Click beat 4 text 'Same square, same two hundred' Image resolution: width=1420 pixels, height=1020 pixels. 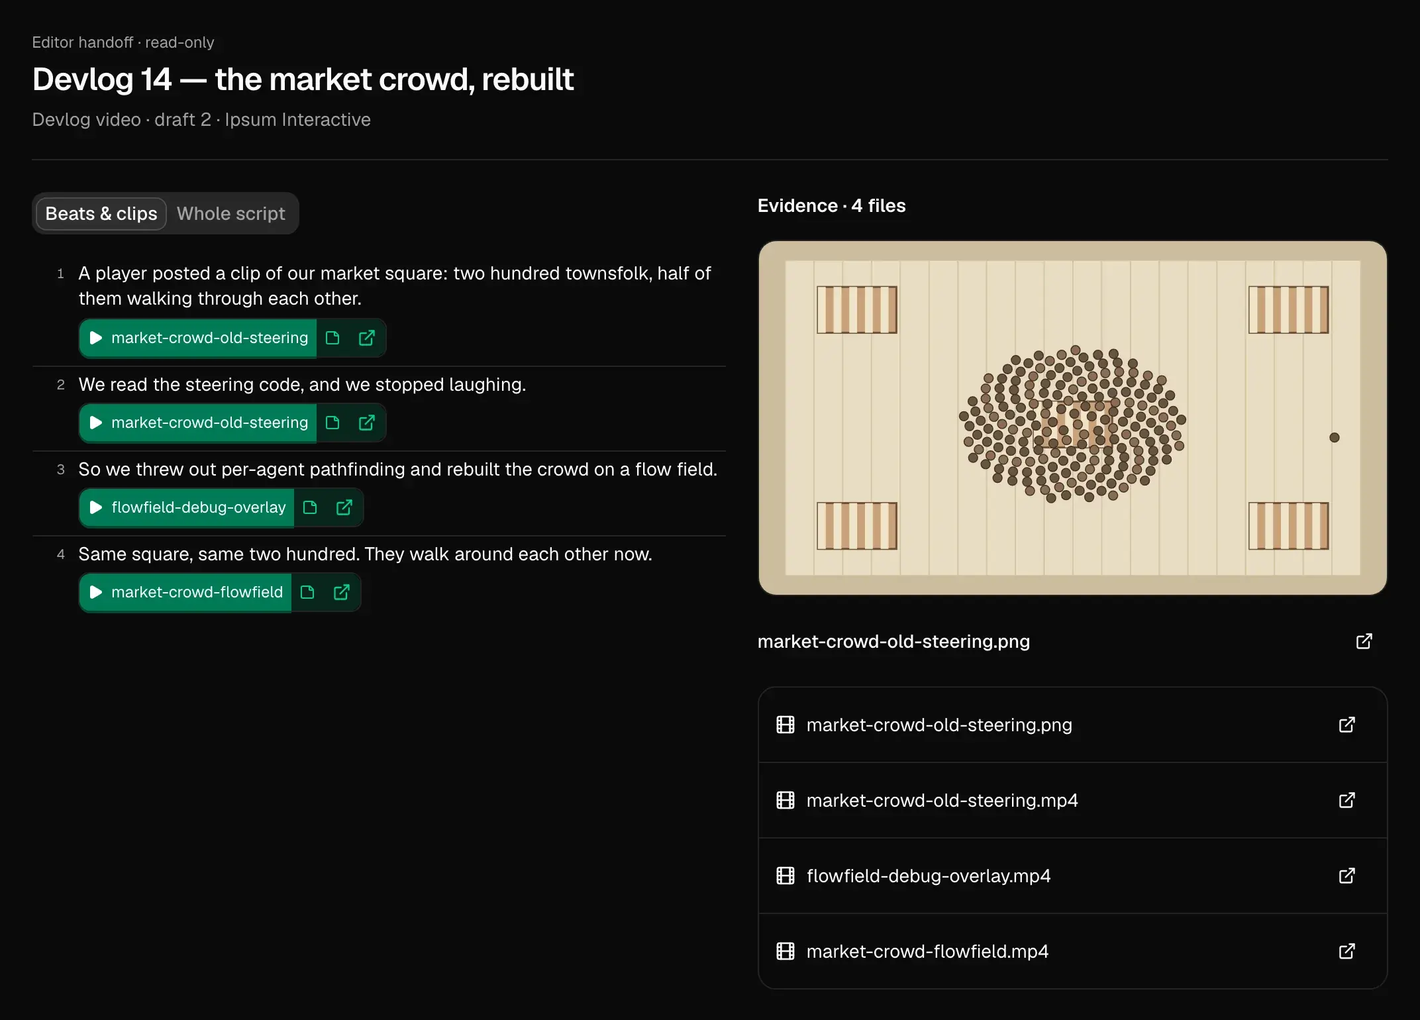pyautogui.click(x=365, y=554)
